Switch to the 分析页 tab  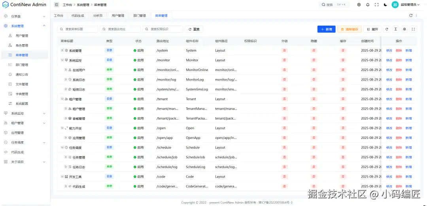(98, 15)
